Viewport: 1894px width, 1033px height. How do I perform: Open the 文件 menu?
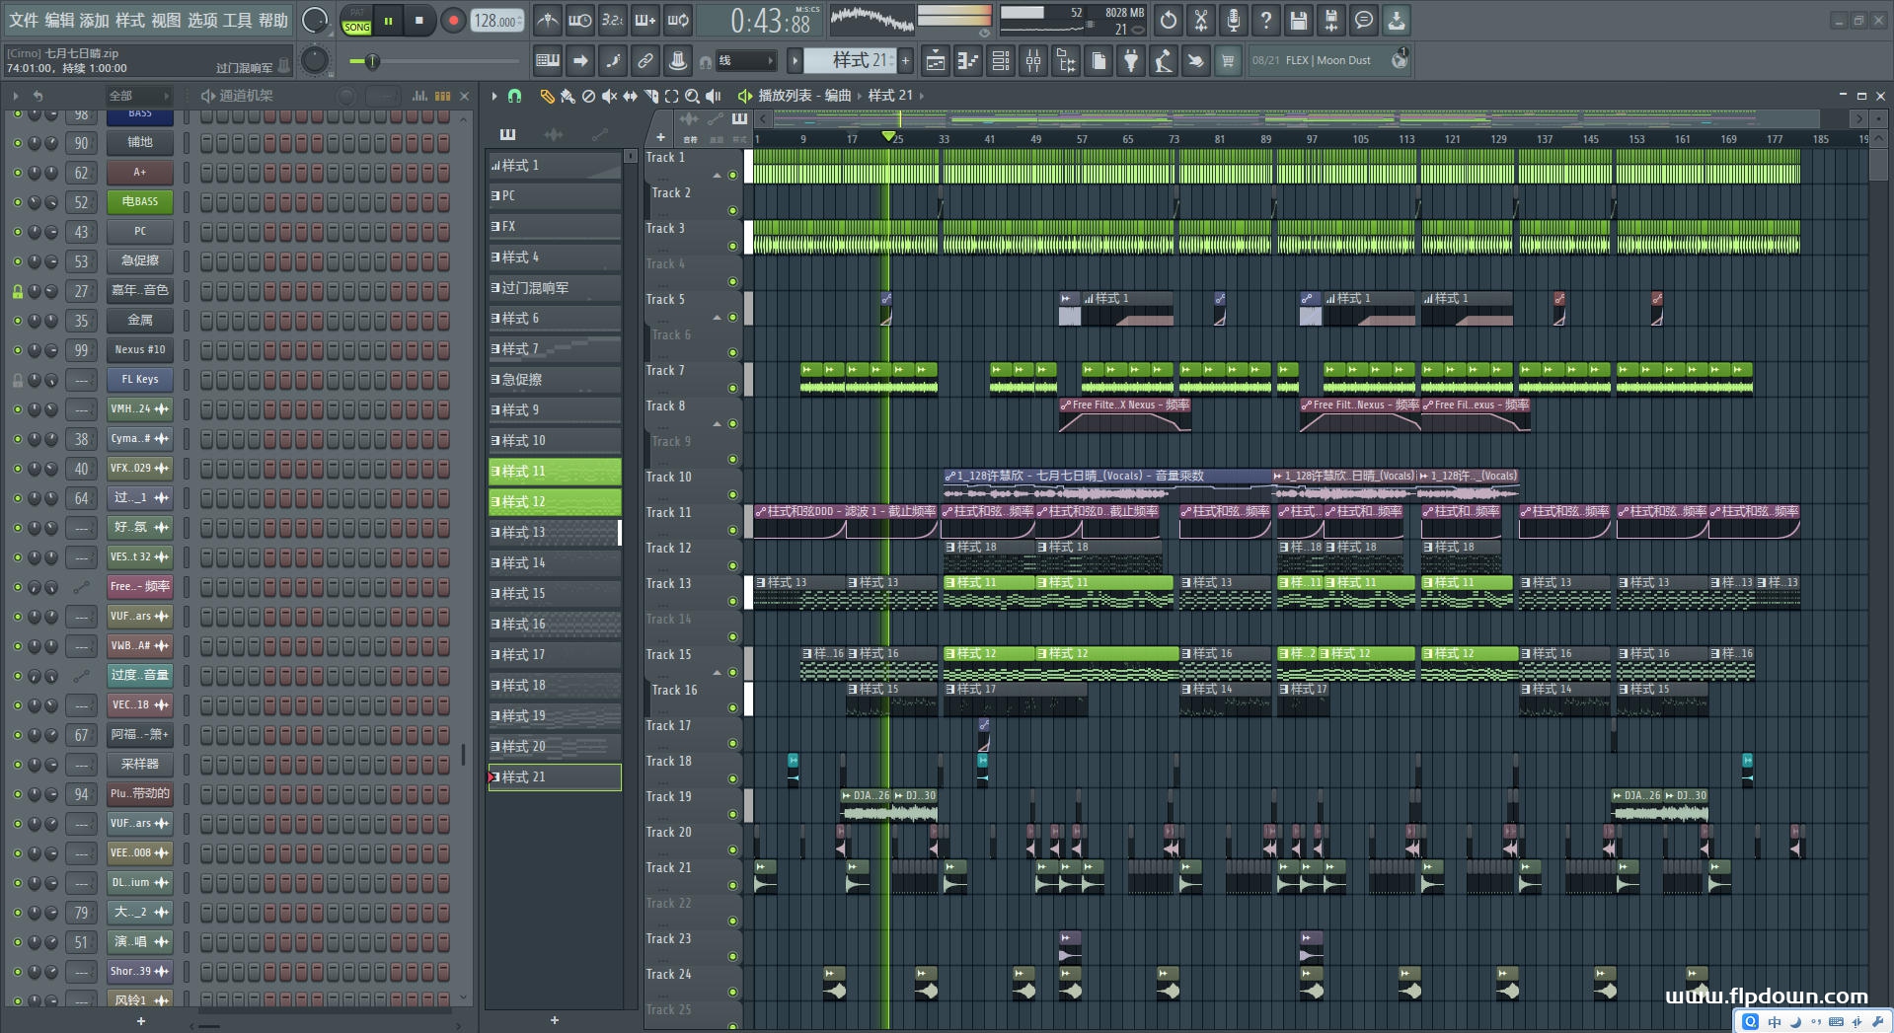(24, 20)
